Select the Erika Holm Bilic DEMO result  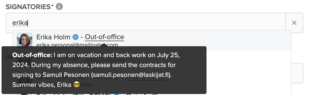[x=152, y=94]
